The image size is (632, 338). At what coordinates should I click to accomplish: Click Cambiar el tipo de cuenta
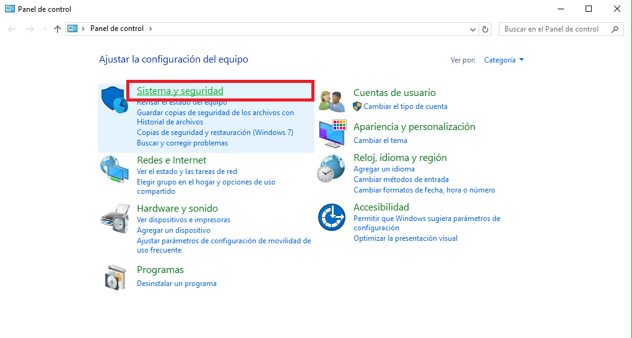[x=405, y=106]
